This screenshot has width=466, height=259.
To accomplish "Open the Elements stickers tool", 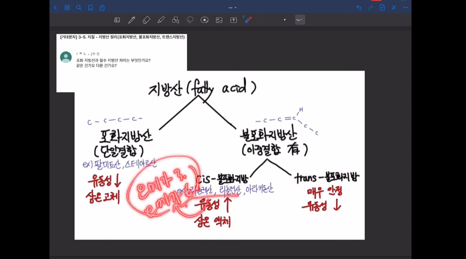I will click(x=204, y=19).
